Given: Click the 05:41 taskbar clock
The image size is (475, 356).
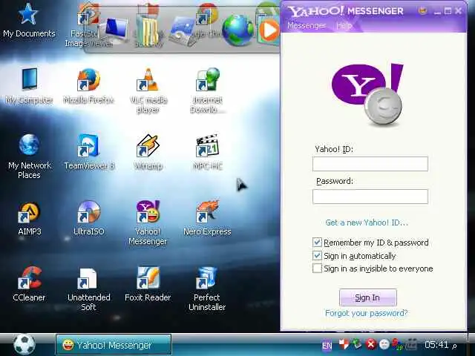Looking at the screenshot, I should (x=436, y=344).
